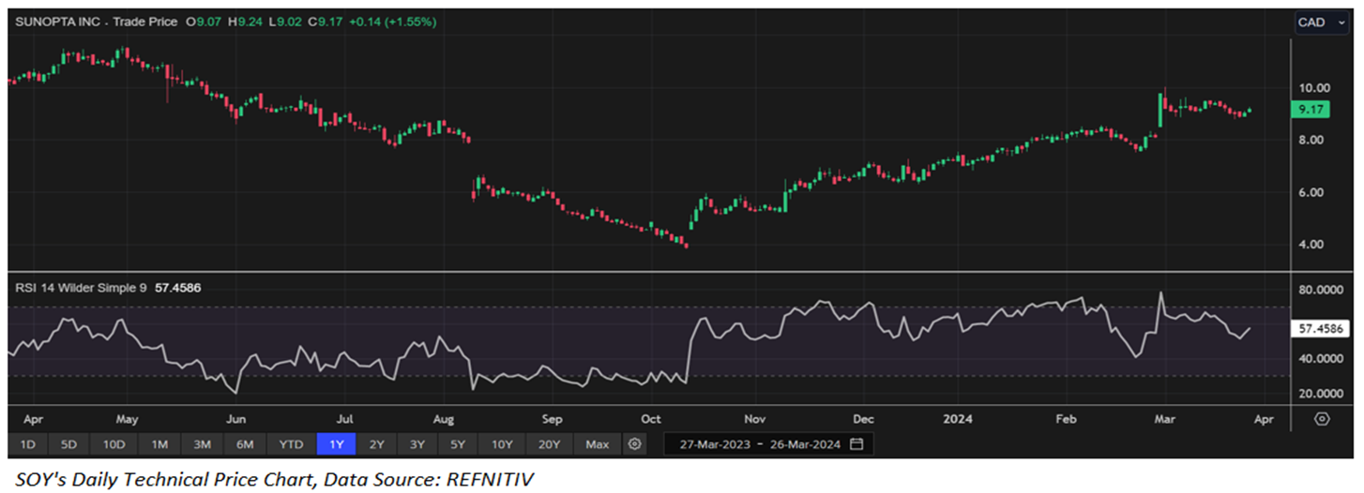Click the May label on time axis
Screen dimensions: 1364x493
(129, 418)
